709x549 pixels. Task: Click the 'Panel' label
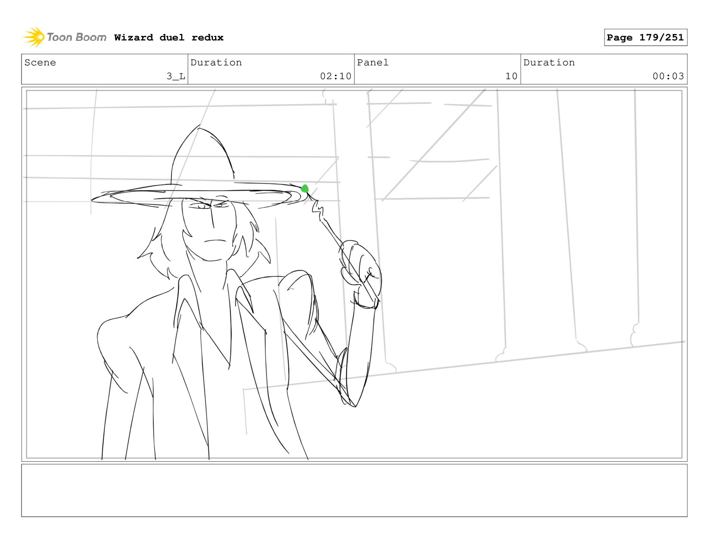click(x=373, y=62)
